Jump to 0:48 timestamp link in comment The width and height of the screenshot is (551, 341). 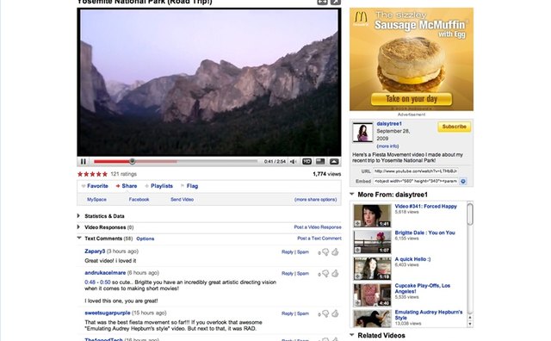tap(90, 282)
